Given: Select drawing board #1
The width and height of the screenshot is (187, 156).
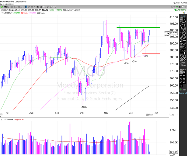Looking at the screenshot, I should (181, 72).
